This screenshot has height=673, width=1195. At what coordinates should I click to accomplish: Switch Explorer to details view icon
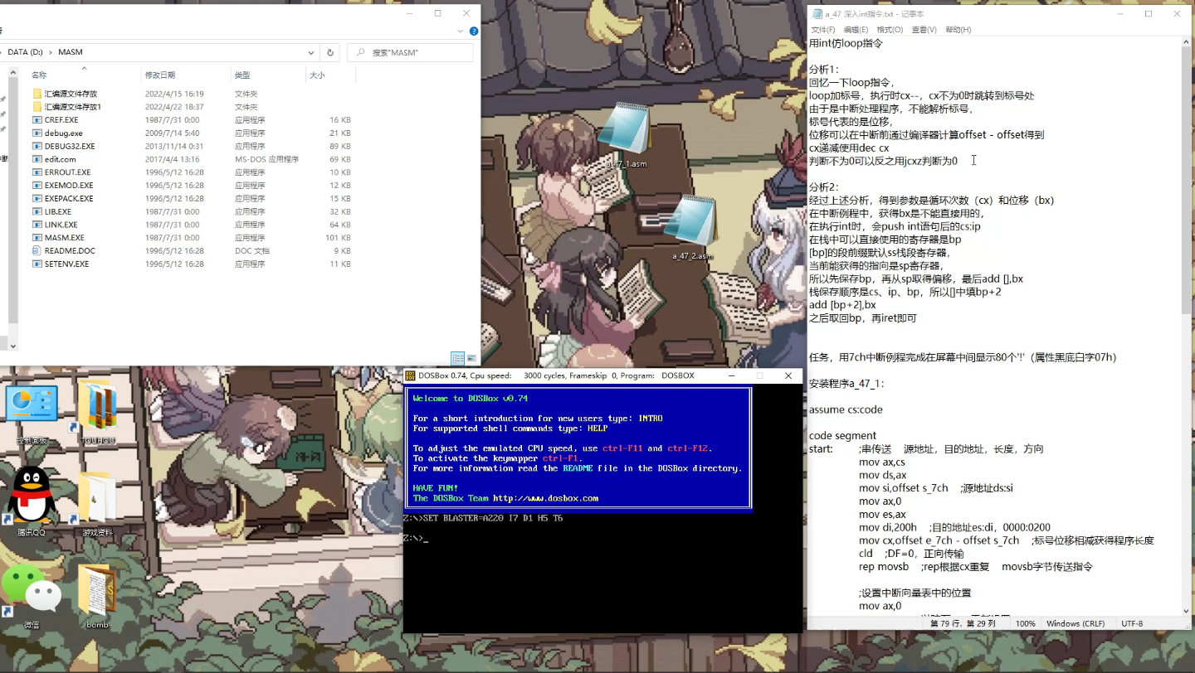(x=457, y=358)
